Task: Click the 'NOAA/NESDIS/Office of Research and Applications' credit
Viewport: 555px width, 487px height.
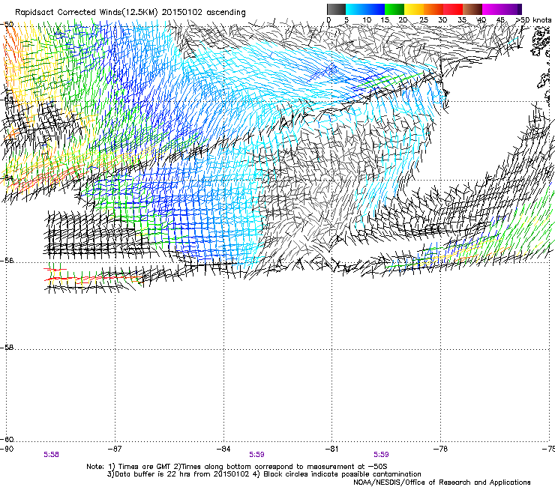Action: click(x=442, y=483)
